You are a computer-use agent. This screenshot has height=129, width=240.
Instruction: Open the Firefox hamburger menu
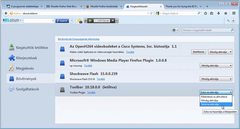coord(234,13)
